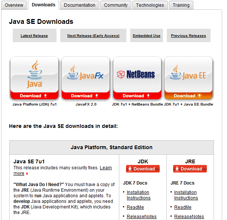Click the Java EE bundle logo tile
Image resolution: width=227 pixels, height=220 pixels.
coord(188,75)
